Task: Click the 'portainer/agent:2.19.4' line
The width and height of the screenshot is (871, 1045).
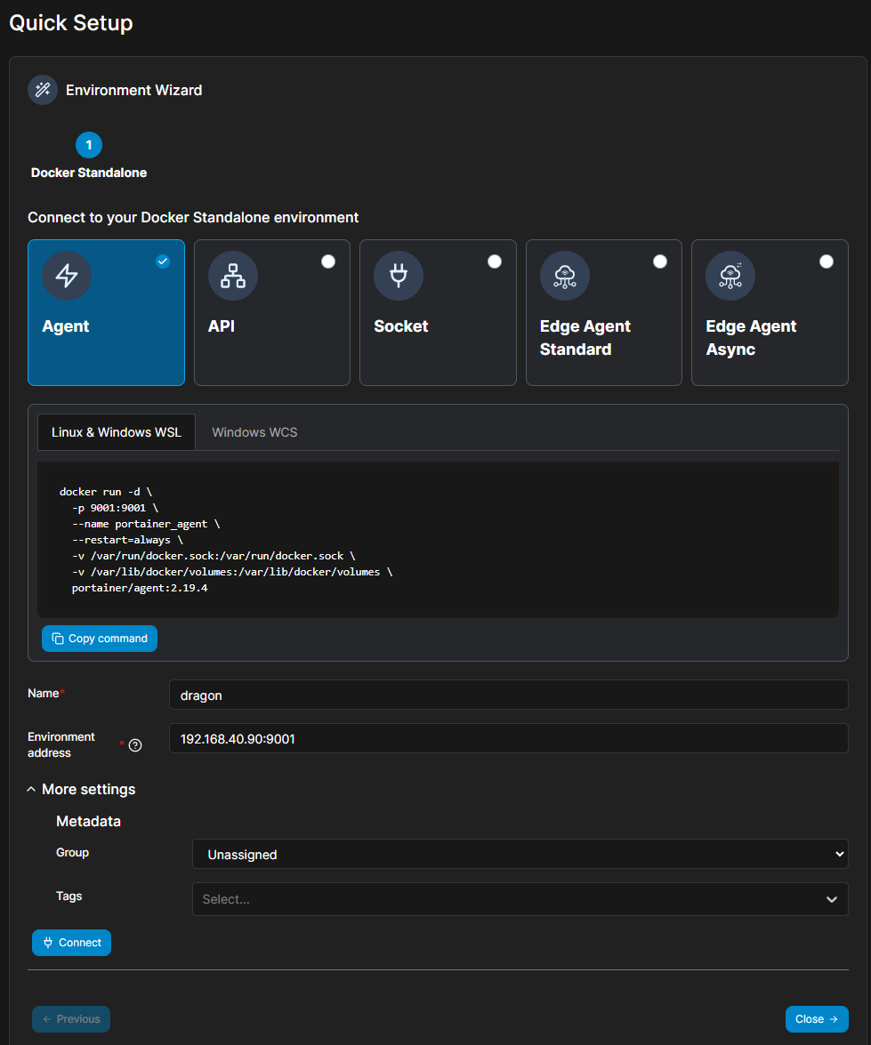Action: pos(140,588)
